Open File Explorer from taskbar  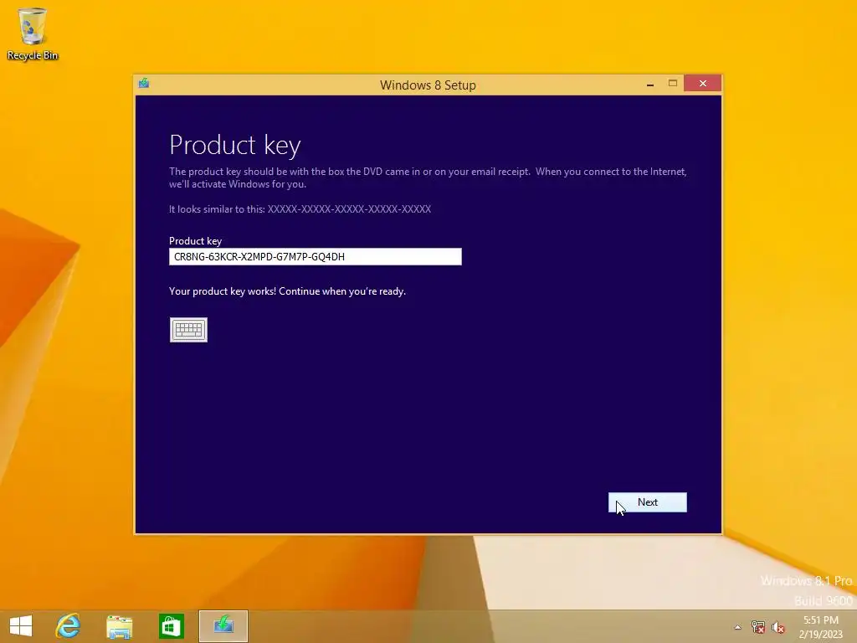click(119, 626)
